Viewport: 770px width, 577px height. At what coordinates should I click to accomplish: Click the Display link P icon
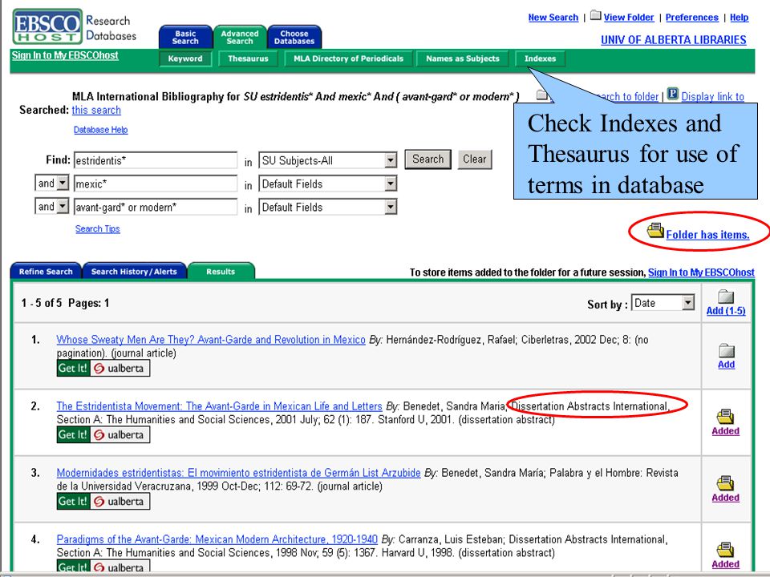(x=673, y=93)
